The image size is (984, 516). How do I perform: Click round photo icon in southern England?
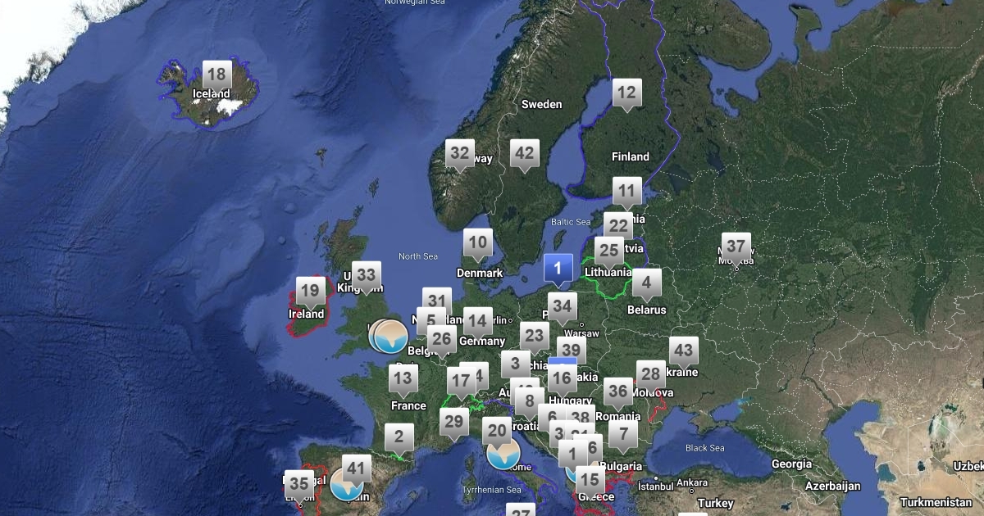coord(390,336)
